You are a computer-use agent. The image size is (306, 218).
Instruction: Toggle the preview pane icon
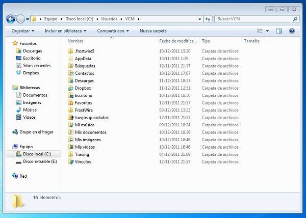coord(279,31)
